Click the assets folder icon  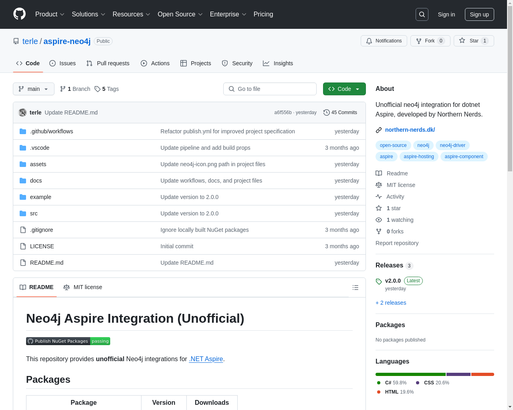[23, 164]
